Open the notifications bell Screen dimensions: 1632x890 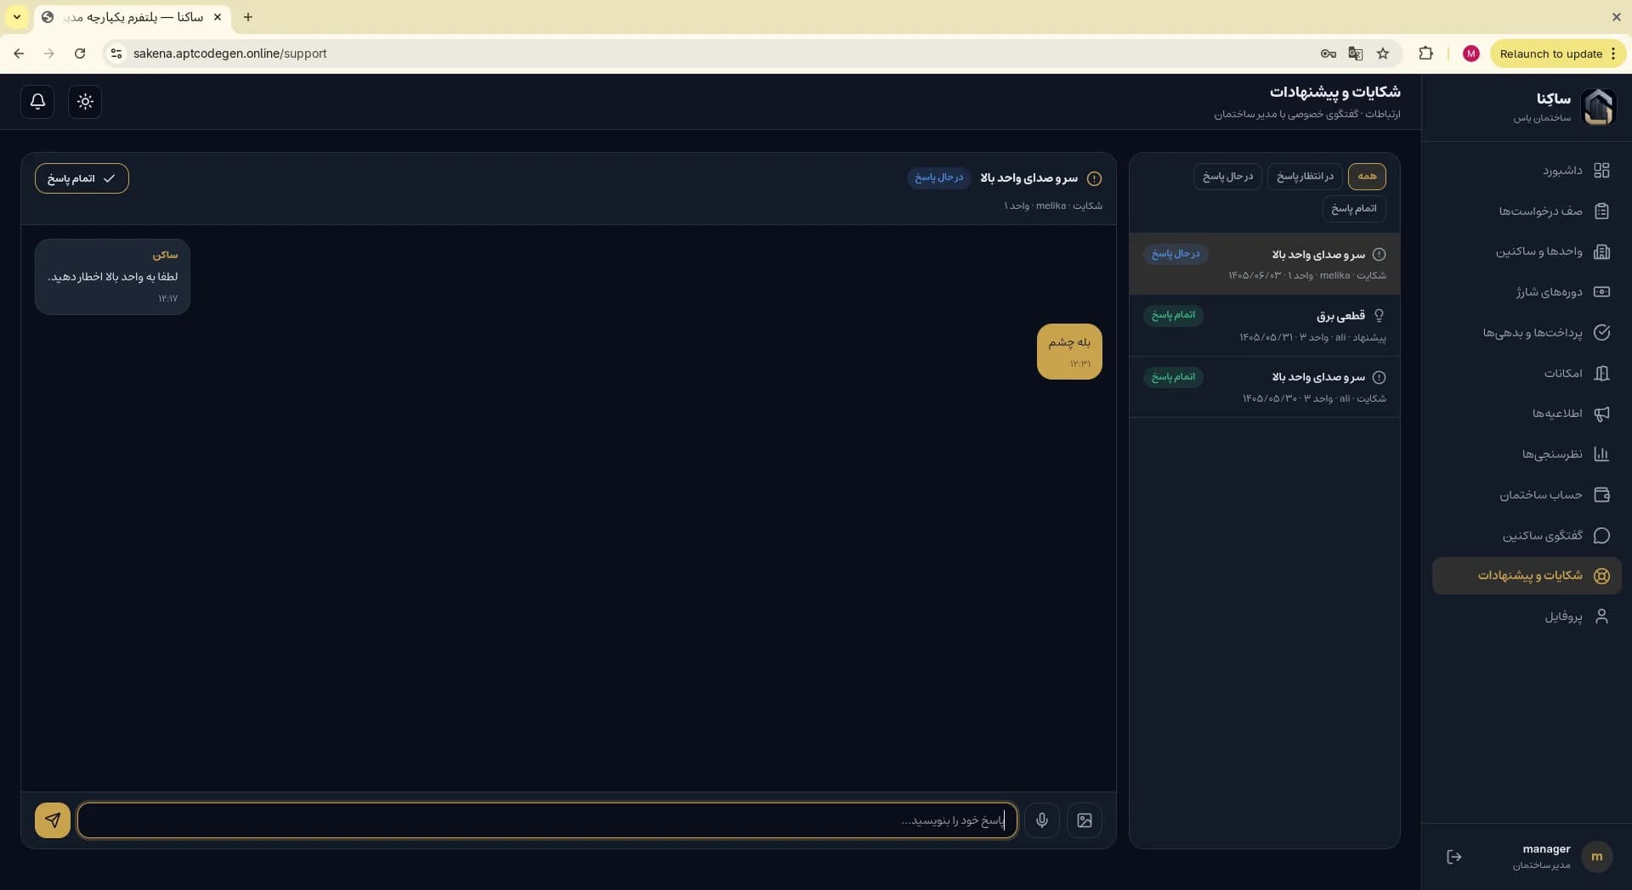(37, 102)
